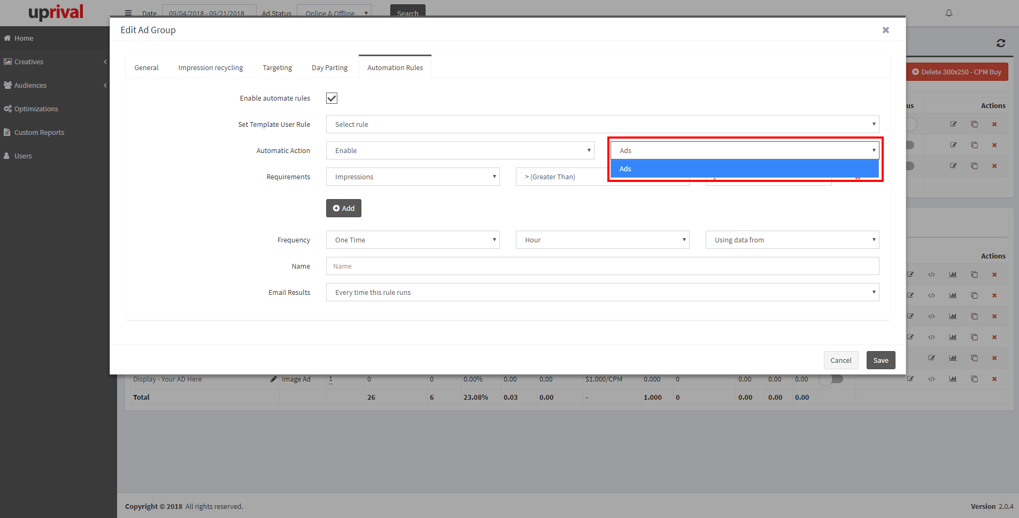Toggle status switch for Display - Your AD Here
The image size is (1019, 518).
click(x=832, y=379)
